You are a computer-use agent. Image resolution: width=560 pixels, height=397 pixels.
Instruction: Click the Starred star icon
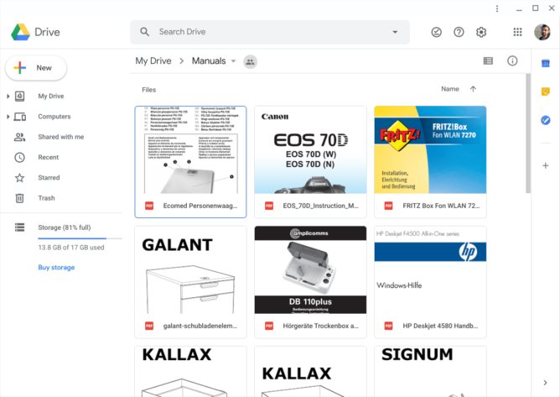point(19,178)
